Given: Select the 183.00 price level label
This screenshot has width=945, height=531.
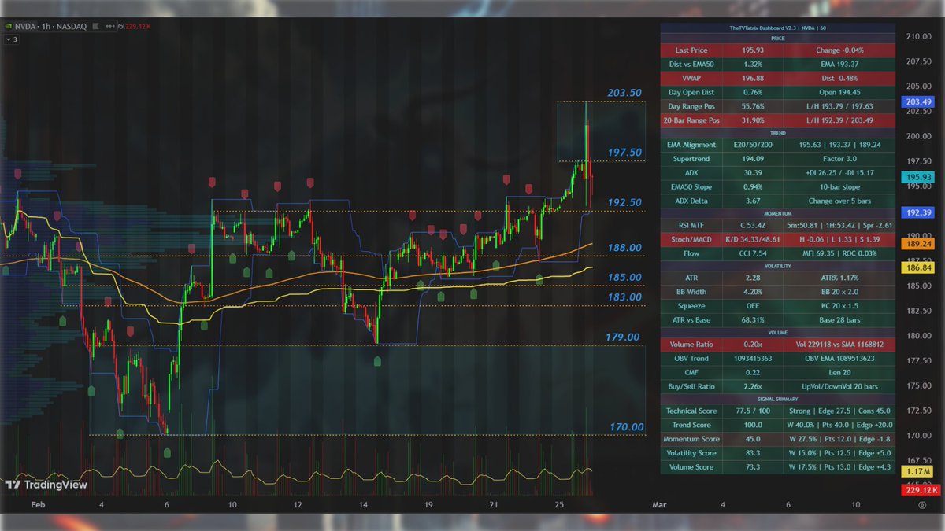Looking at the screenshot, I should coord(624,297).
